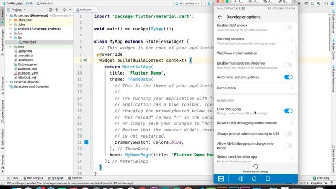Image resolution: width=336 pixels, height=189 pixels.
Task: Click the blue color swatch on line 21
Action: tap(86, 142)
